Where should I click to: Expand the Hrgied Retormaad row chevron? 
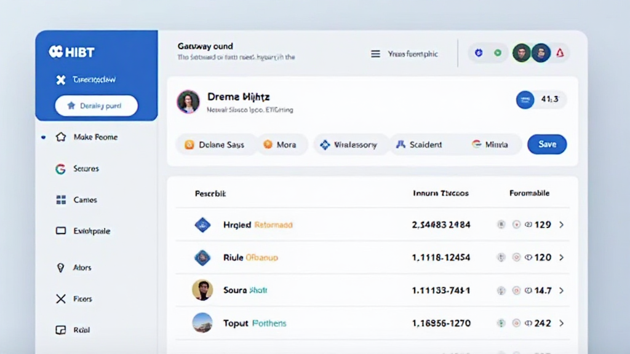[561, 225]
